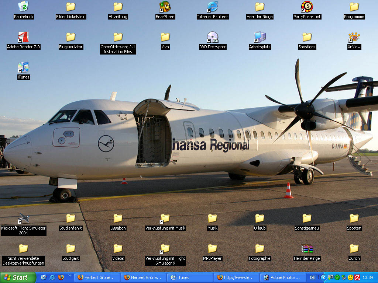Open the Studienfahrt folder
This screenshot has width=378, height=283.
[x=71, y=218]
